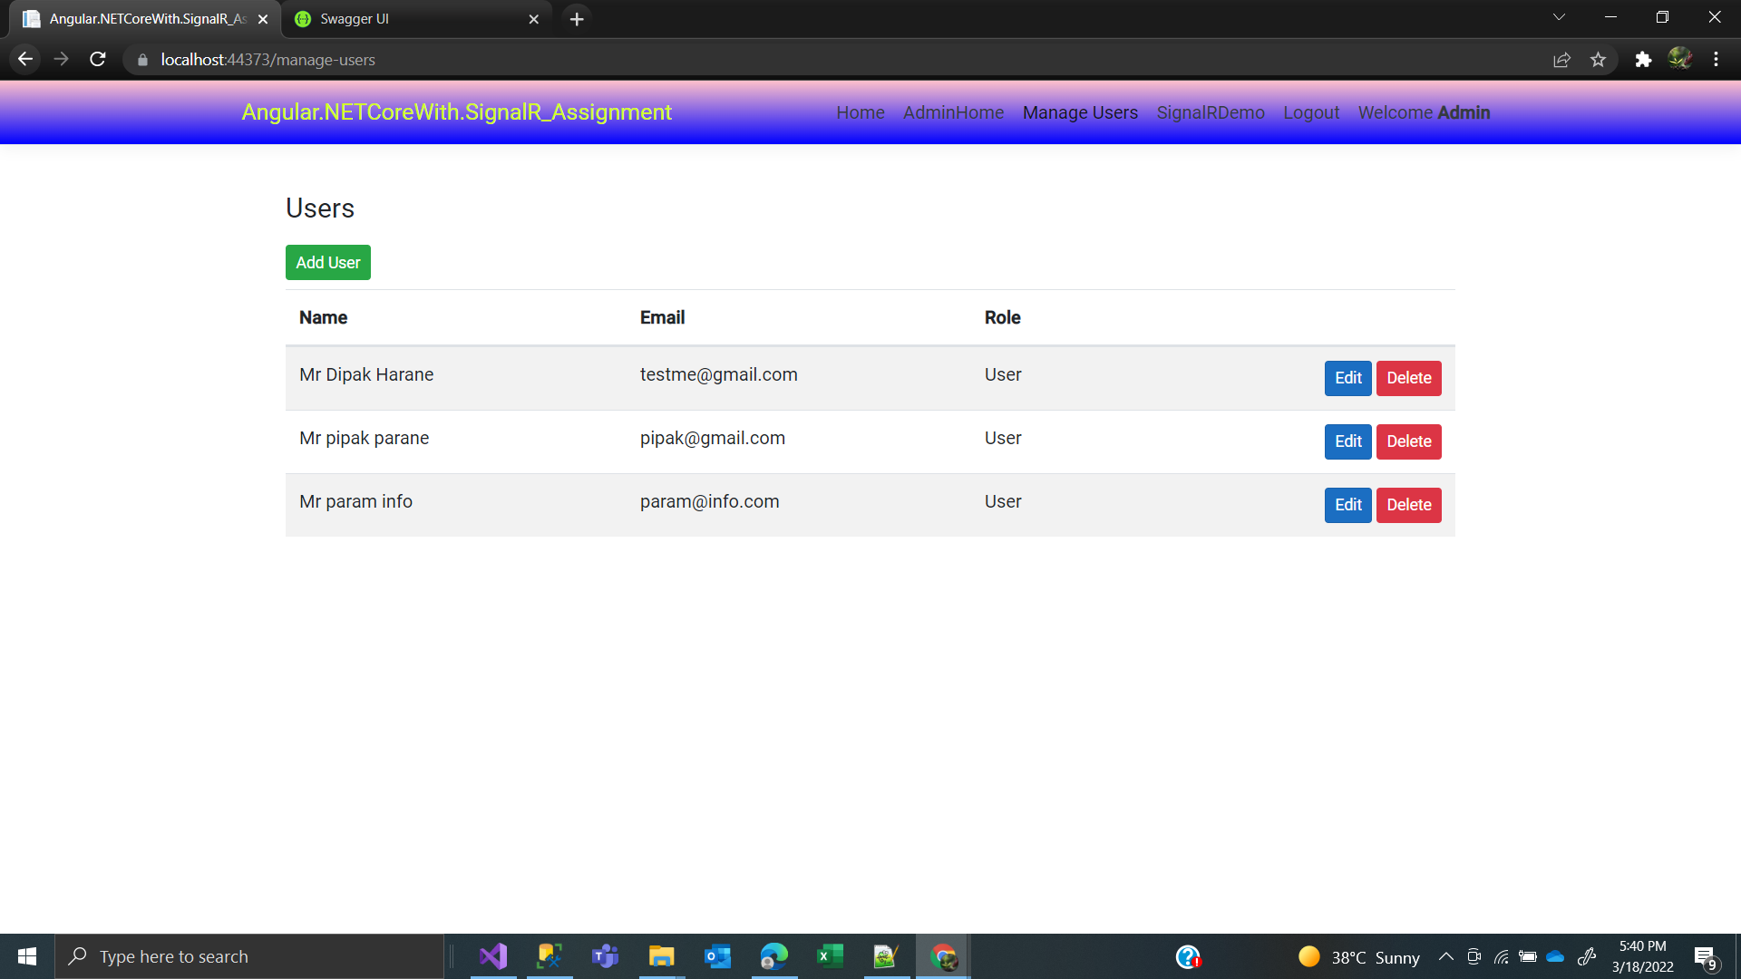Go to AdminHome in the navbar
The image size is (1741, 979).
click(x=953, y=112)
